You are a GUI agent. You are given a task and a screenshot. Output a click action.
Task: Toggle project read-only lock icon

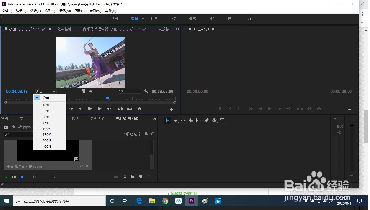pyautogui.click(x=6, y=177)
